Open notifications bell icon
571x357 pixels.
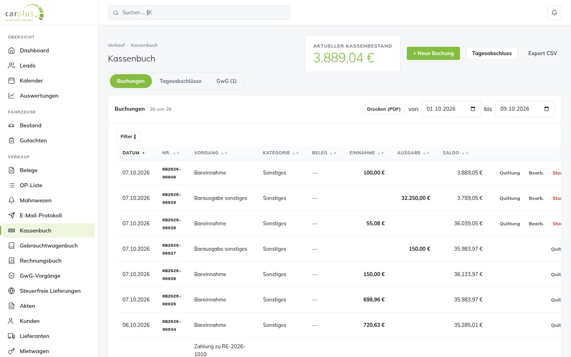coord(554,13)
